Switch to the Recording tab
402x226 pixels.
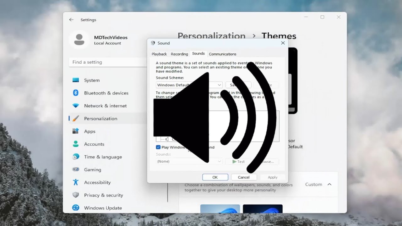coord(179,54)
